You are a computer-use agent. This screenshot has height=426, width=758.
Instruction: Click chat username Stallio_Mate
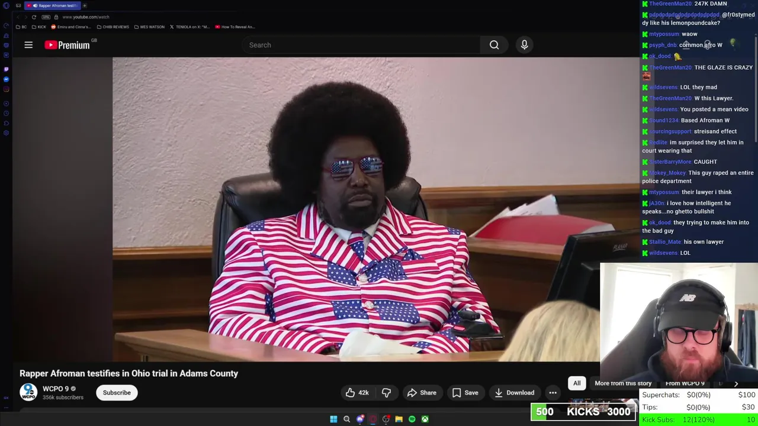click(665, 241)
